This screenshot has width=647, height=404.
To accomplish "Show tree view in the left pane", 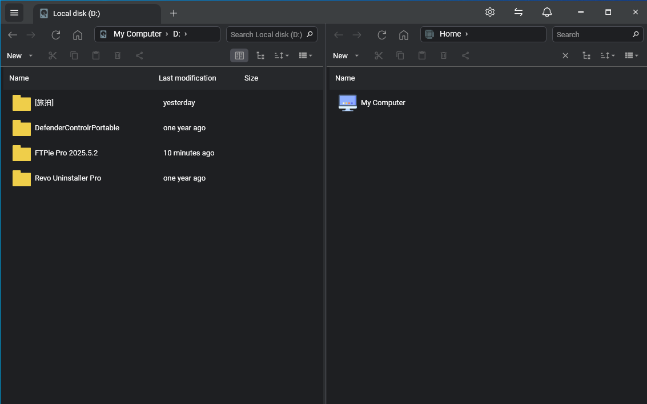I will pos(260,55).
